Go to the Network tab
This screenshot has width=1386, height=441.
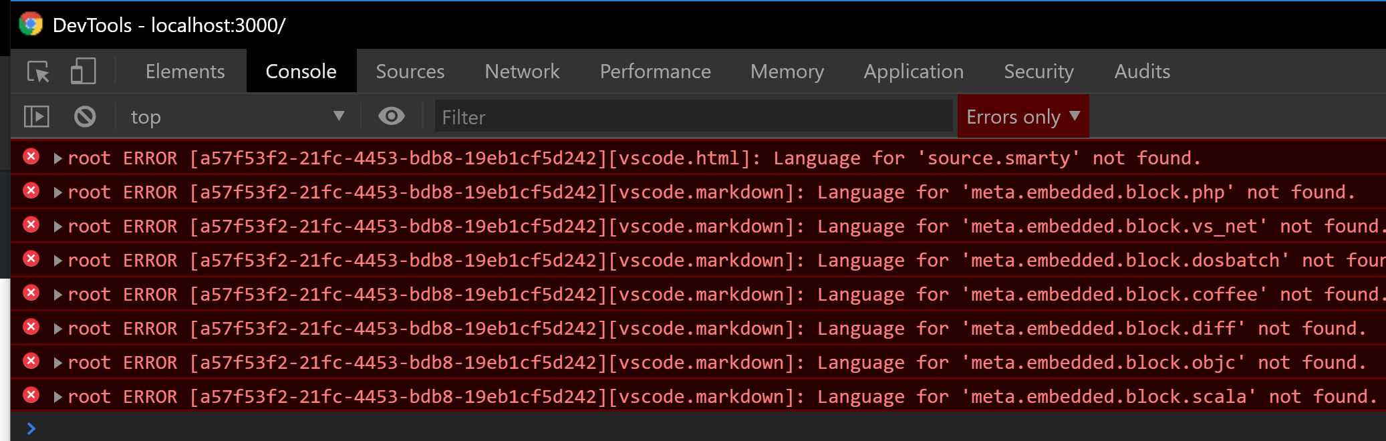tap(522, 71)
